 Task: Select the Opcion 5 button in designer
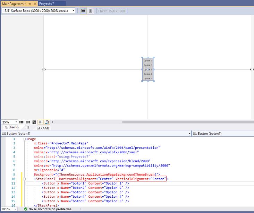tap(148, 78)
